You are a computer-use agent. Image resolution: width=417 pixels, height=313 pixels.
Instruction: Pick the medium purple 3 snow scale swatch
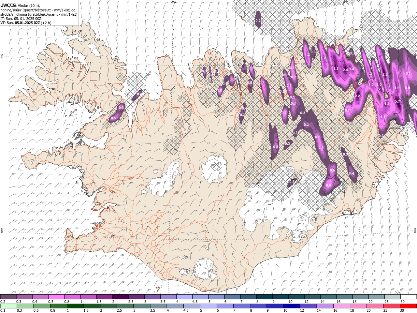152,297
